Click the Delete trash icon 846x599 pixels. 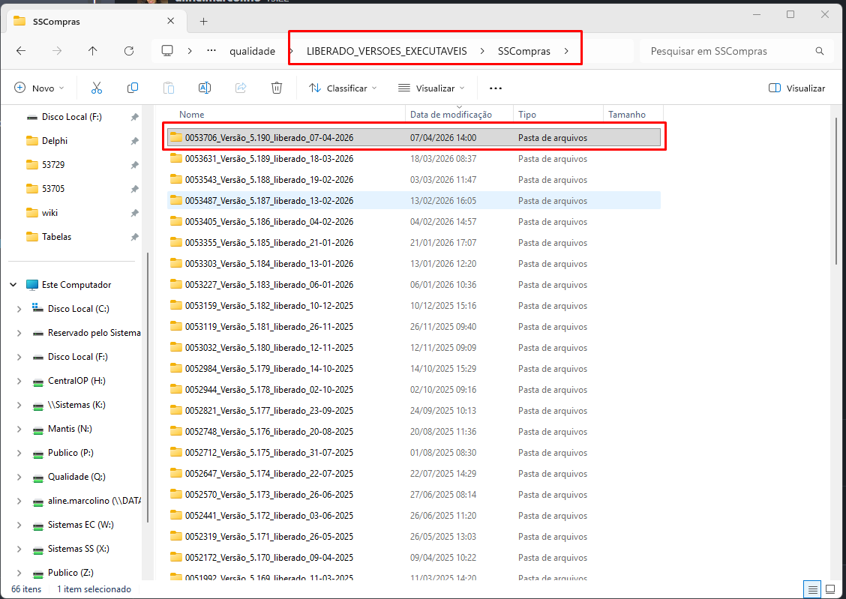point(277,88)
